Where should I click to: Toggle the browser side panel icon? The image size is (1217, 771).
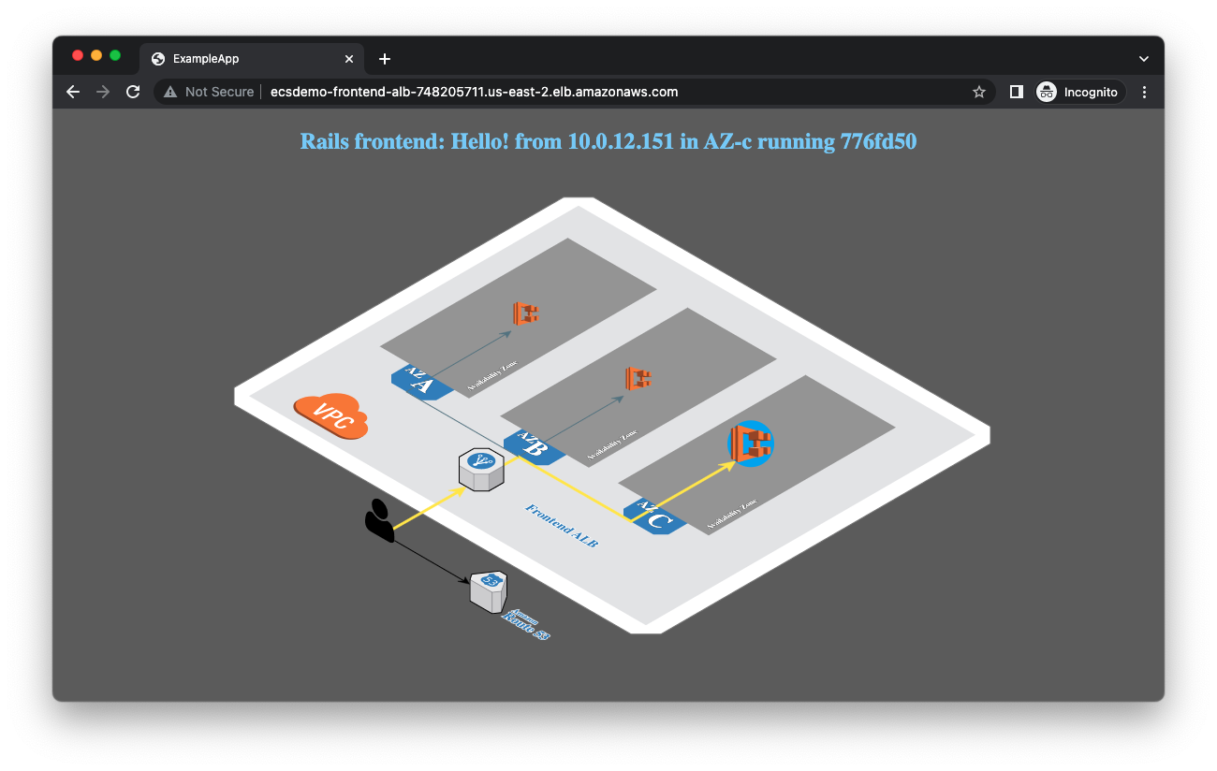coord(1016,92)
